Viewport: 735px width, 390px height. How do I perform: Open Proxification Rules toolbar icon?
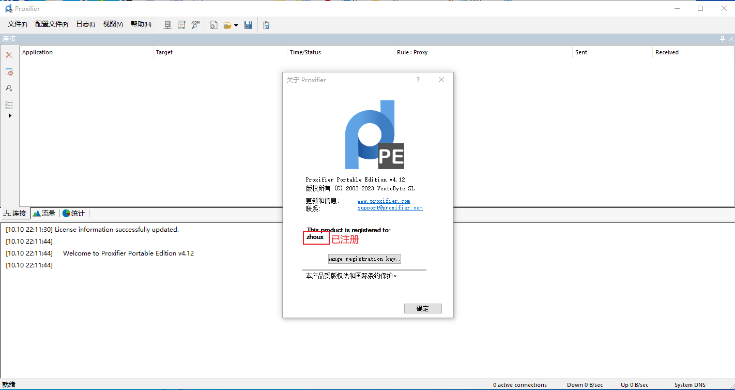pyautogui.click(x=181, y=25)
